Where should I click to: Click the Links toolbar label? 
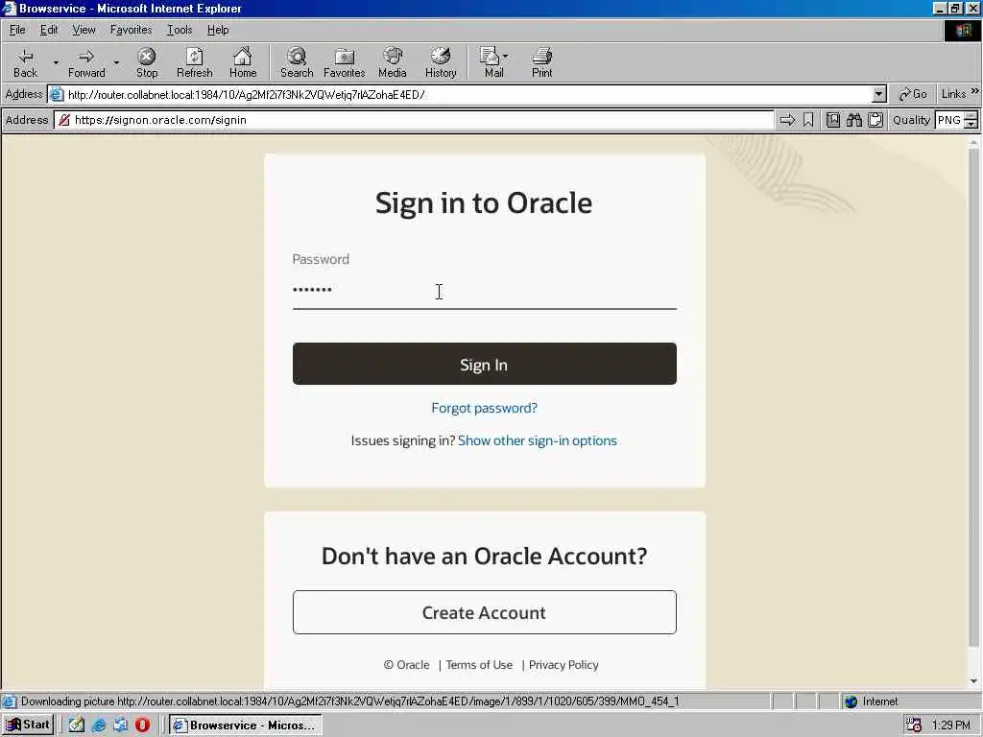953,94
